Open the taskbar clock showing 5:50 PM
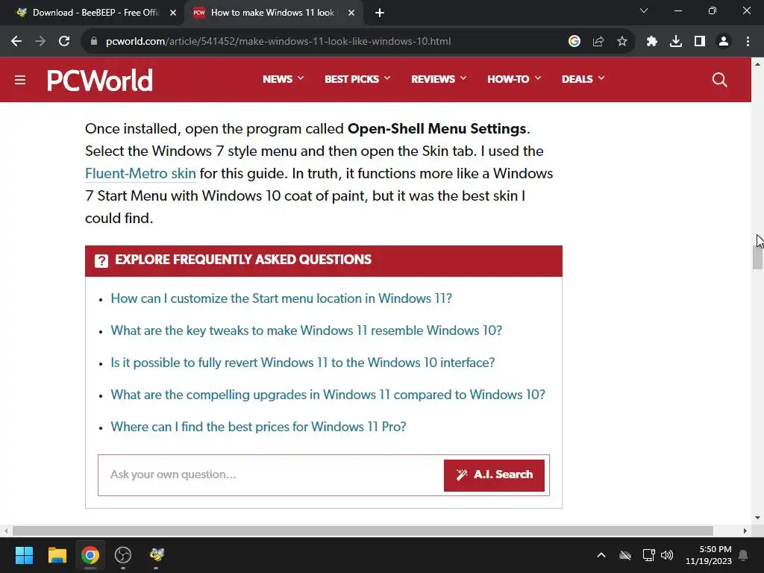 709,555
